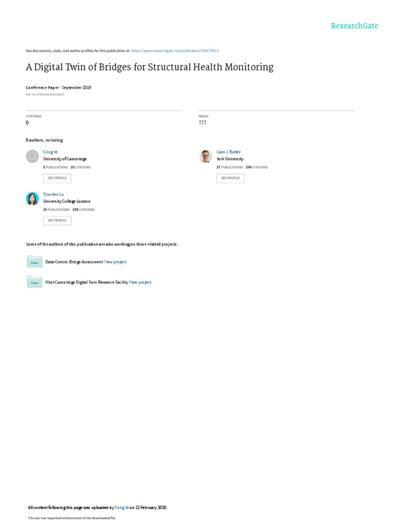Click the reads count 777
This screenshot has width=398, height=531.
click(x=202, y=123)
